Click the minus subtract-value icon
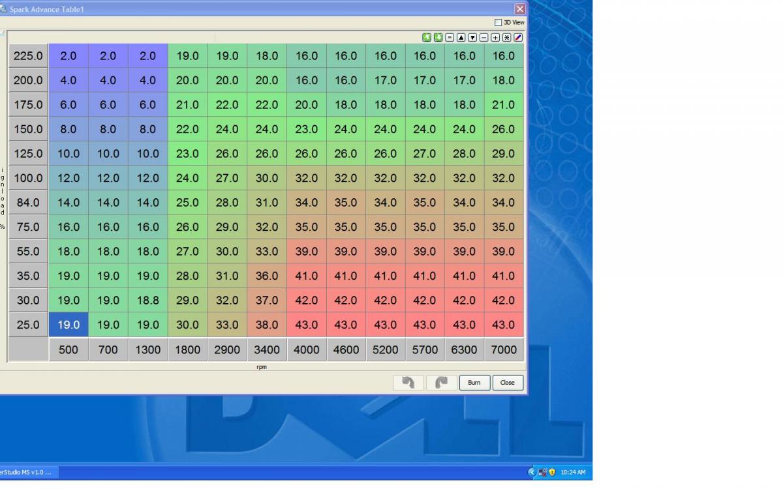Viewport: 783px width, 489px height. (484, 37)
